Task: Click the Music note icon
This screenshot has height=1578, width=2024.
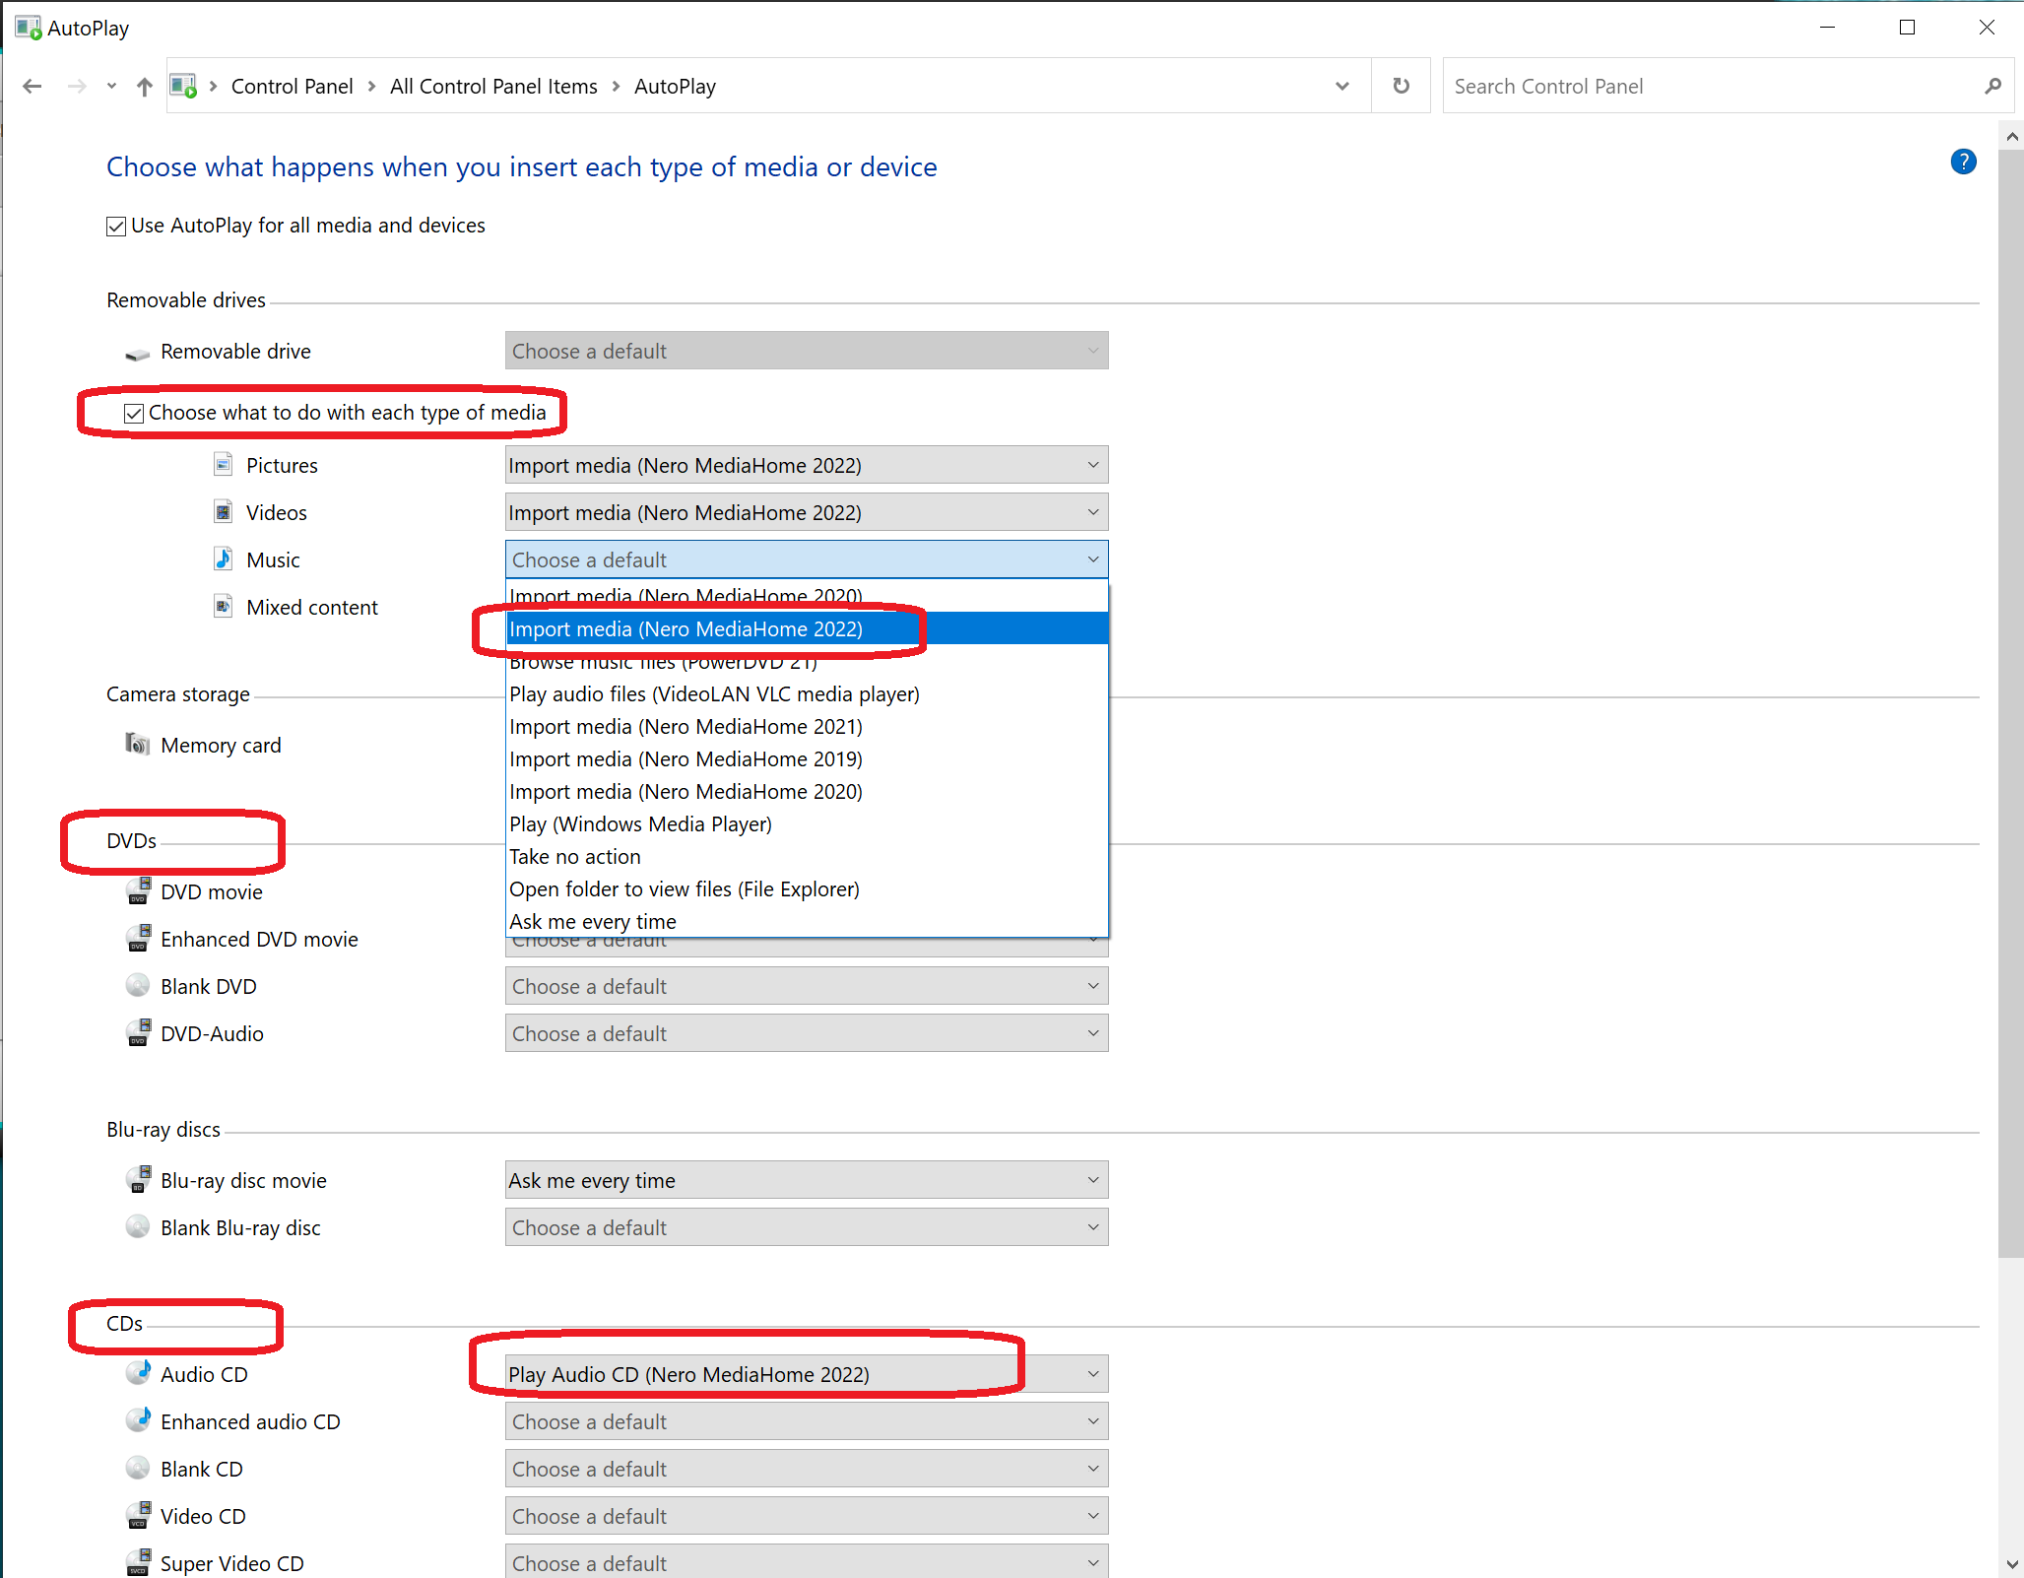Action: pos(224,559)
